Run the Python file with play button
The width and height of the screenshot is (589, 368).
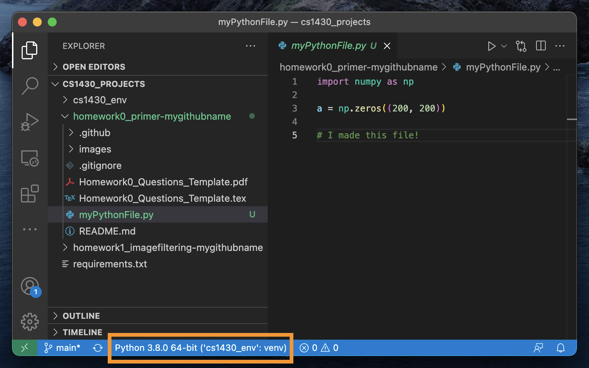(491, 46)
